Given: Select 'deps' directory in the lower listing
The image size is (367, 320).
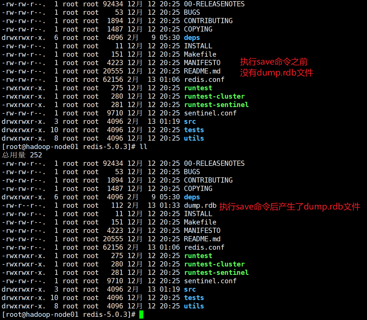Looking at the screenshot, I should point(192,197).
